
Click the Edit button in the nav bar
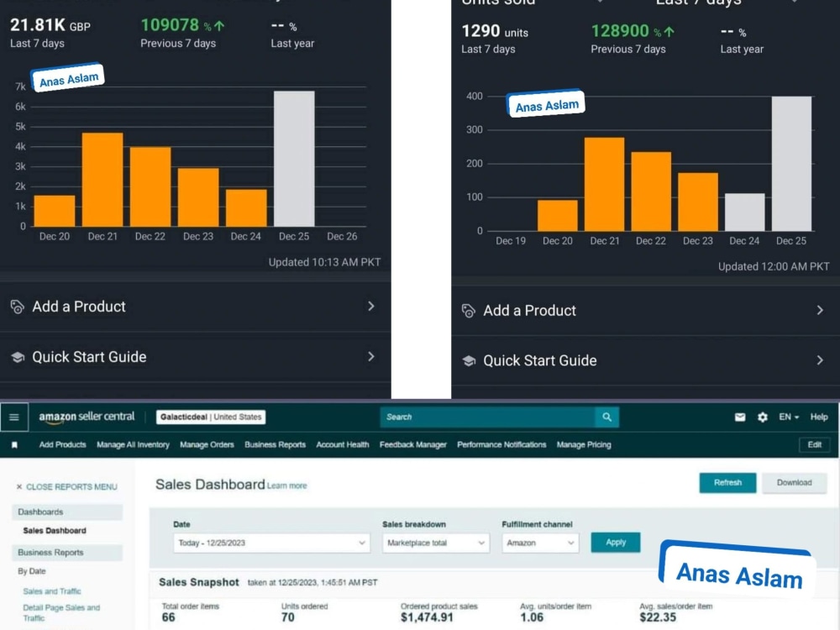pyautogui.click(x=814, y=444)
